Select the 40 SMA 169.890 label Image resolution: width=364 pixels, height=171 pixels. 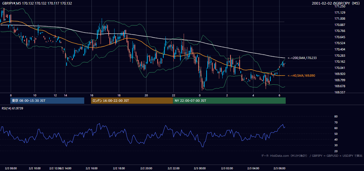coord(302,76)
